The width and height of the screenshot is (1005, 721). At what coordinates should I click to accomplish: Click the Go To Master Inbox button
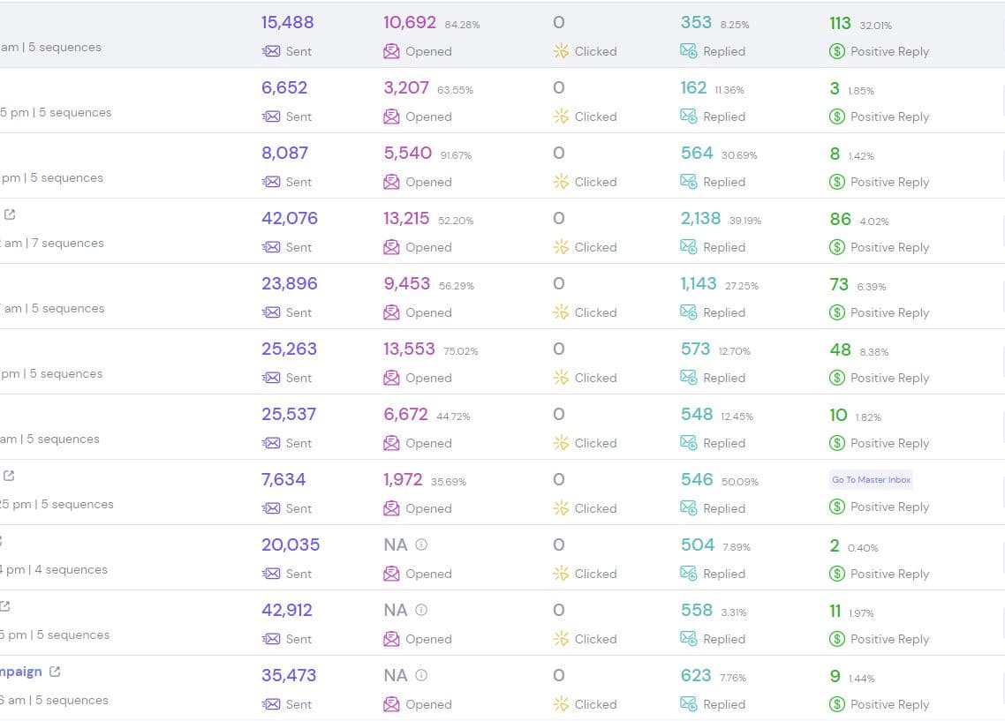pos(871,479)
